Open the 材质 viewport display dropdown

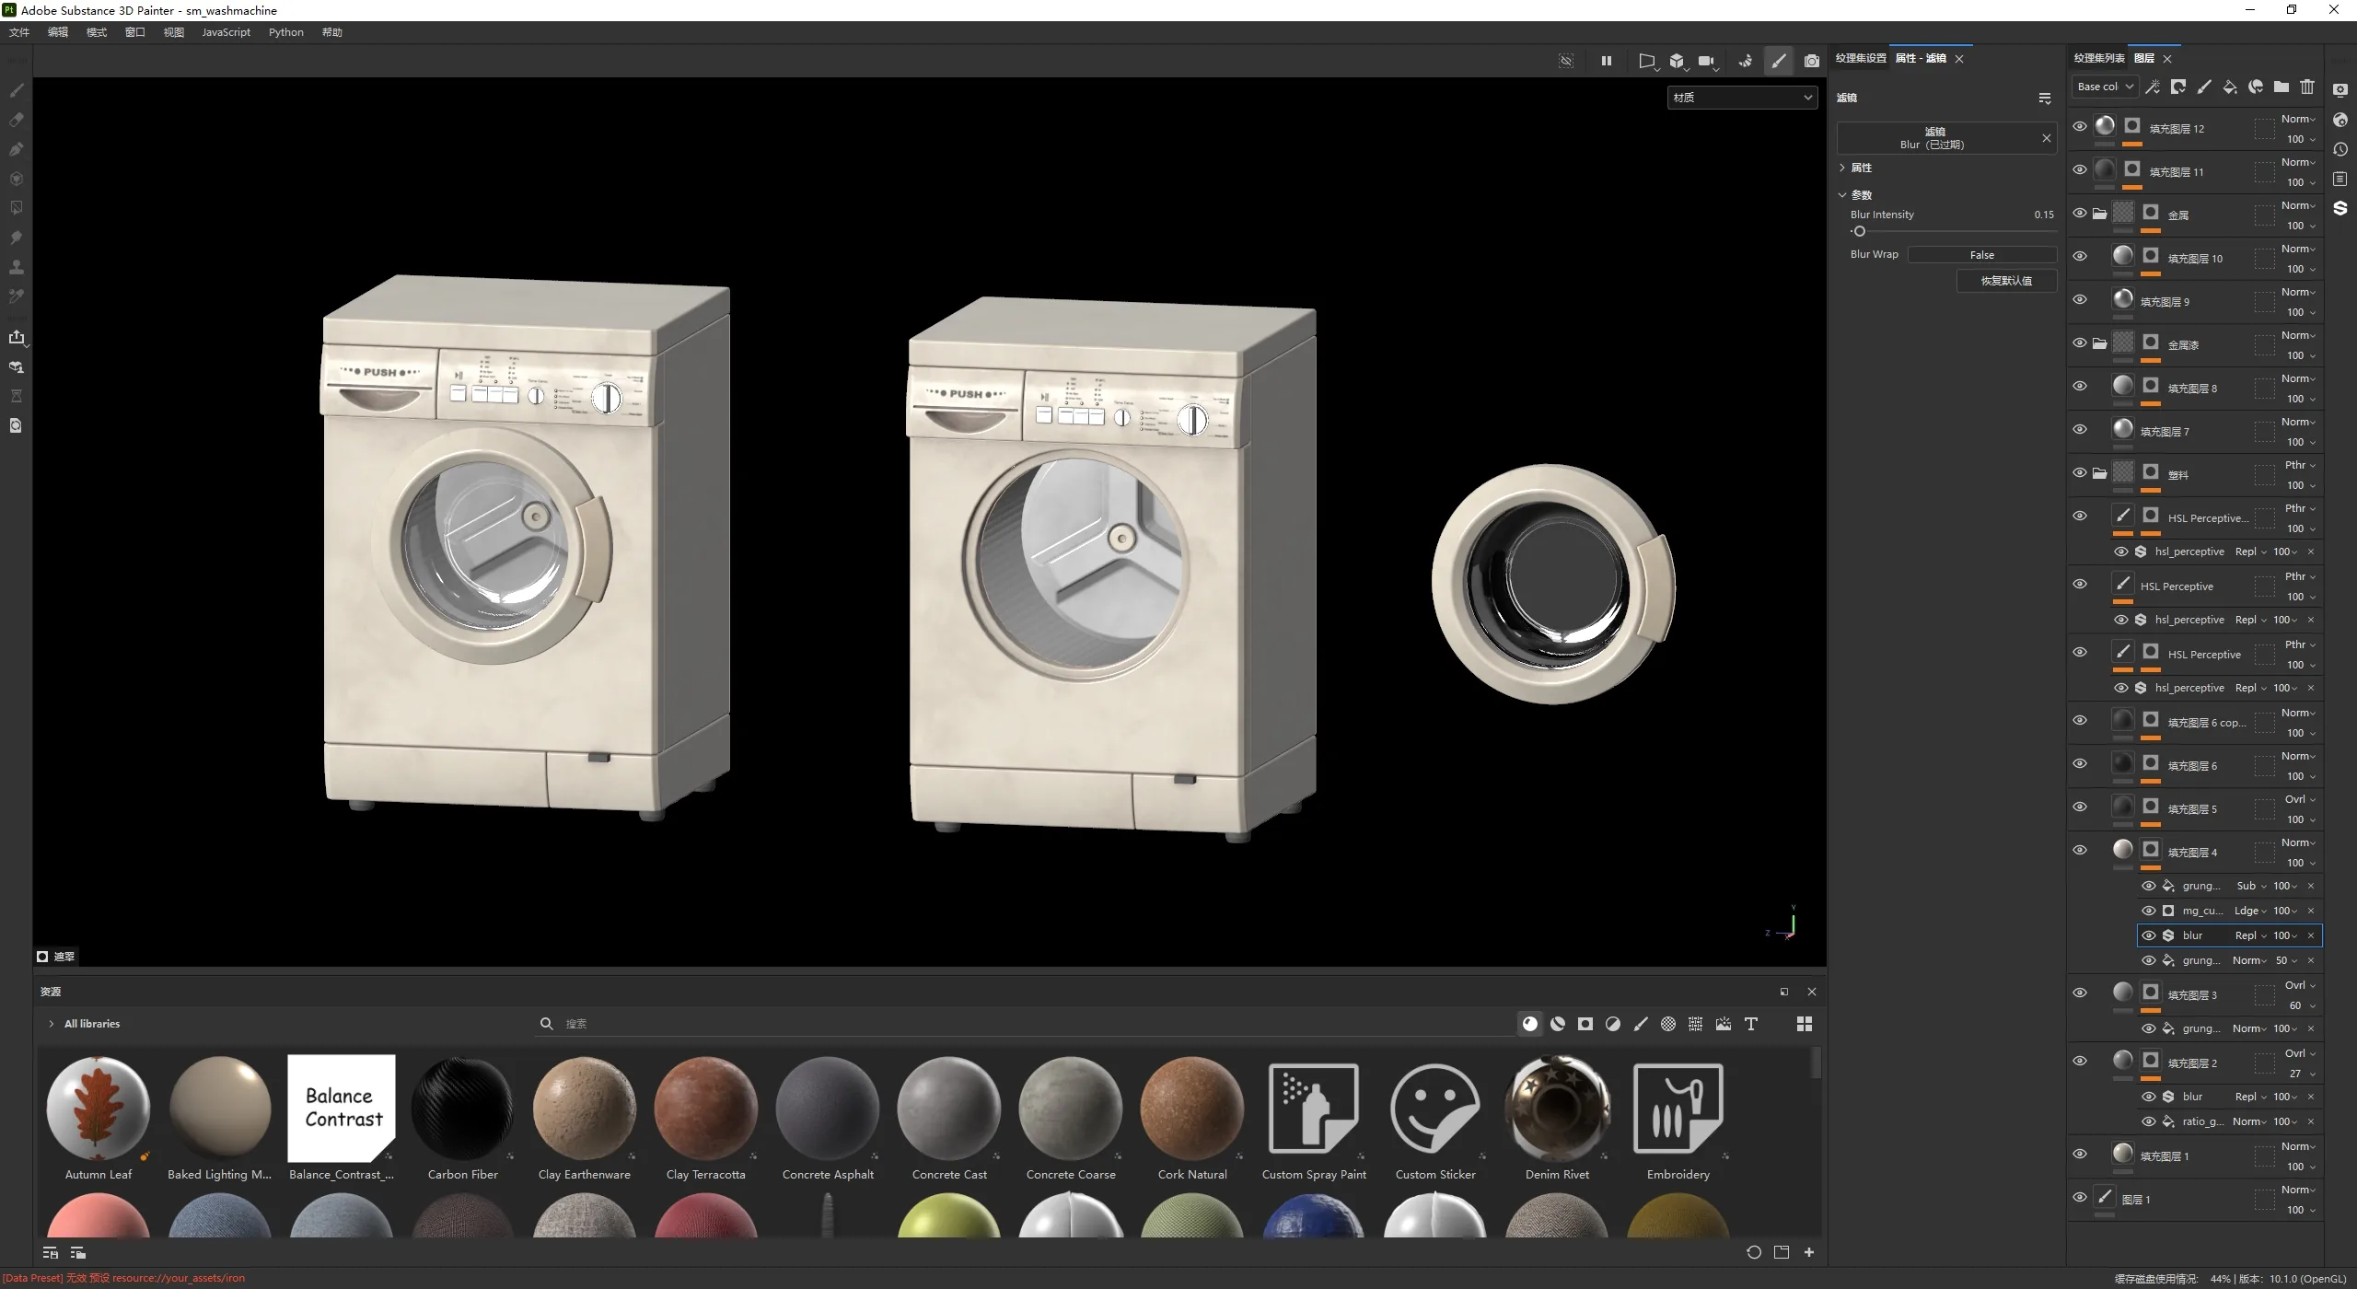tap(1742, 98)
